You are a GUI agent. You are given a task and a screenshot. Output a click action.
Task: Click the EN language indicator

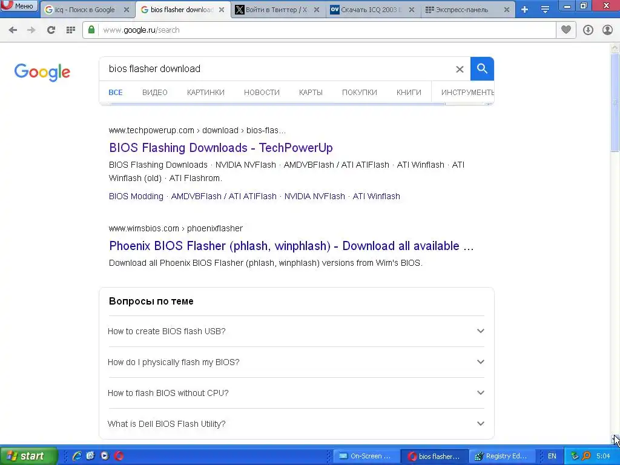pos(552,456)
